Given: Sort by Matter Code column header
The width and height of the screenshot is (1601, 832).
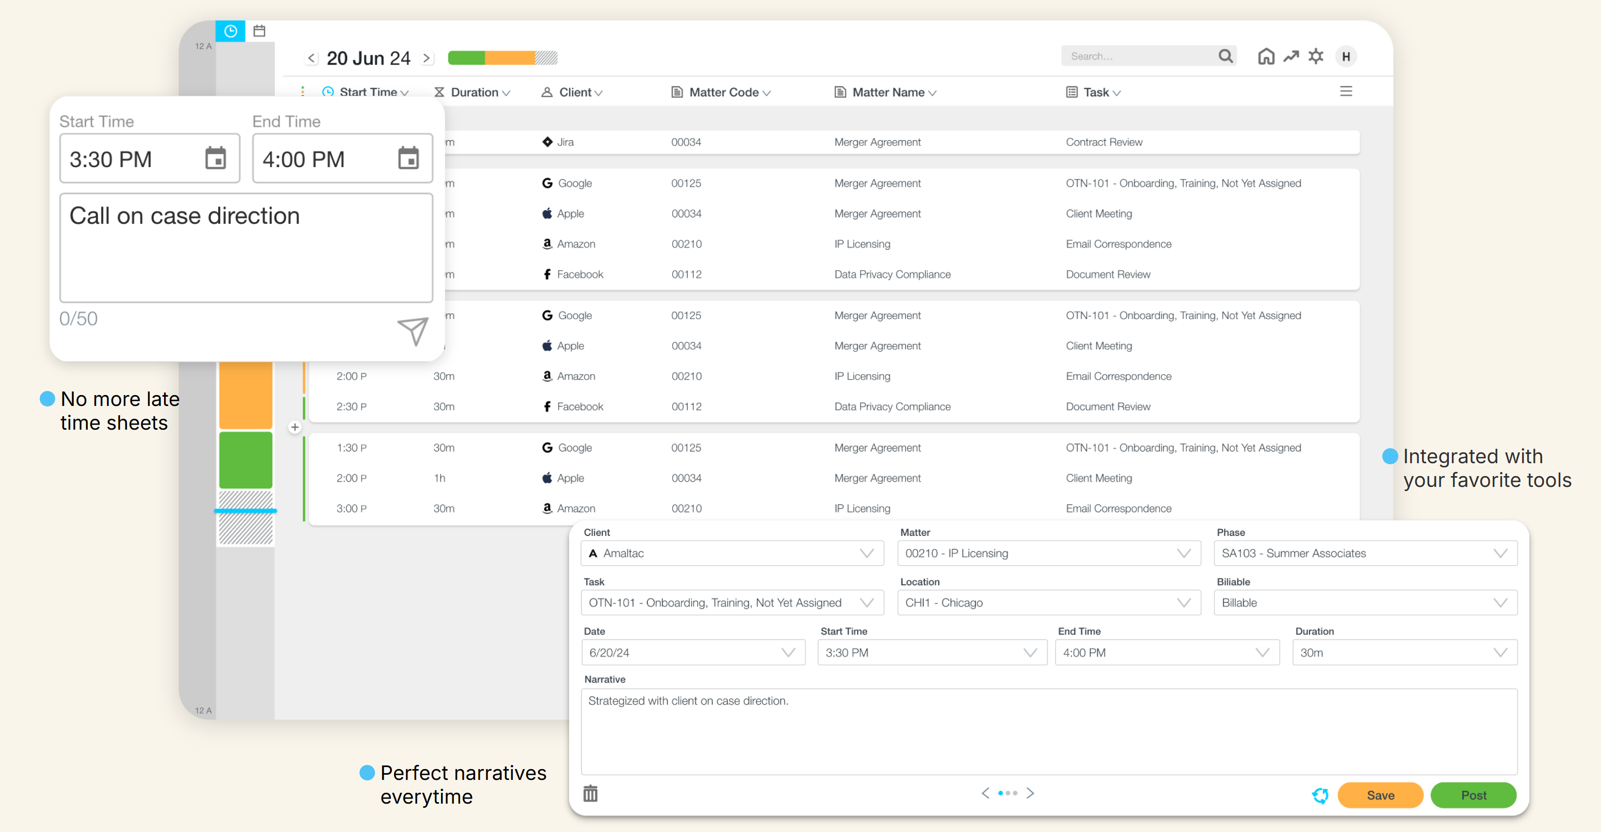Looking at the screenshot, I should click(x=723, y=92).
